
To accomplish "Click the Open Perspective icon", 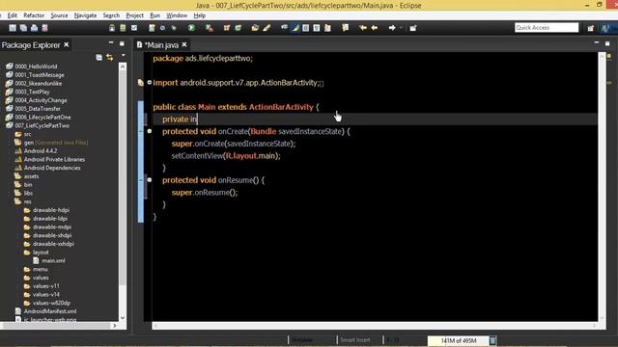I will tap(590, 28).
